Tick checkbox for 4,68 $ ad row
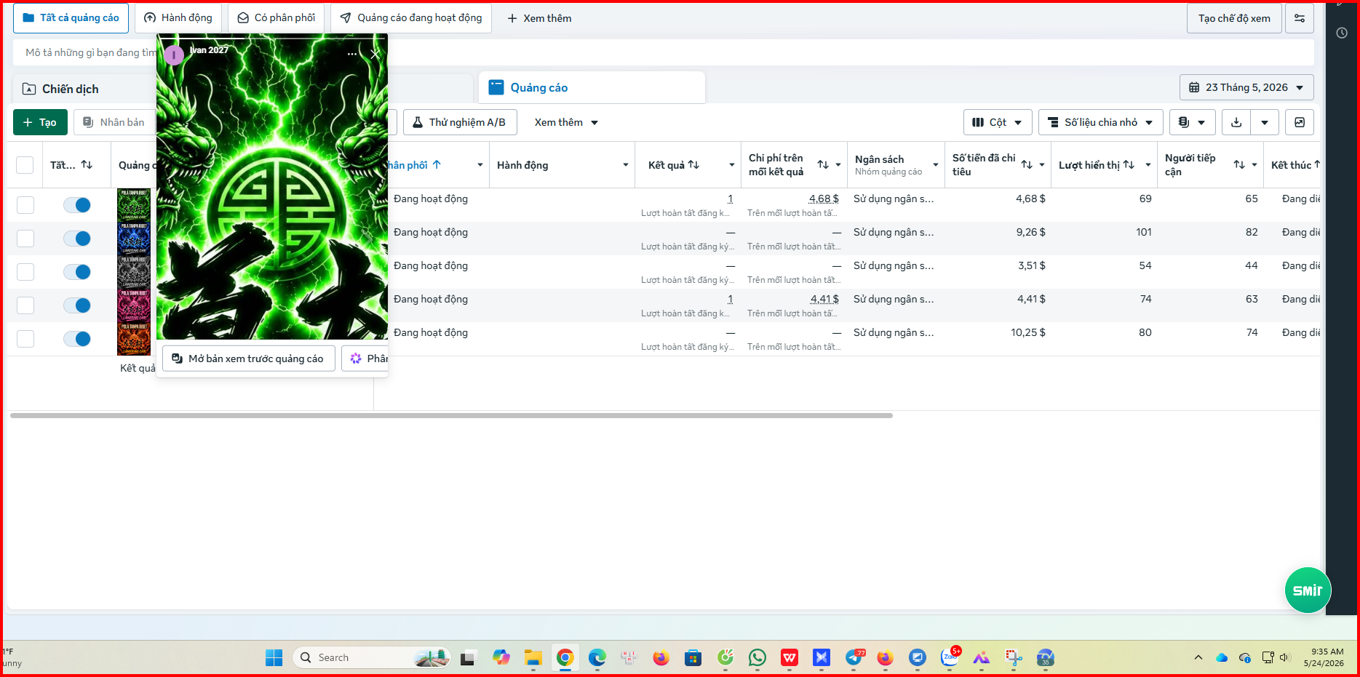The height and width of the screenshot is (677, 1360). (25, 205)
